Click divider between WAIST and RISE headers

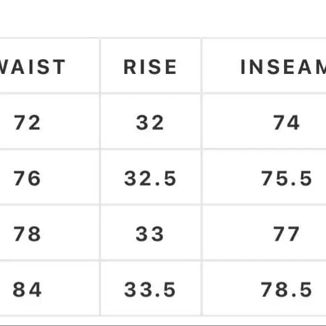point(100,66)
